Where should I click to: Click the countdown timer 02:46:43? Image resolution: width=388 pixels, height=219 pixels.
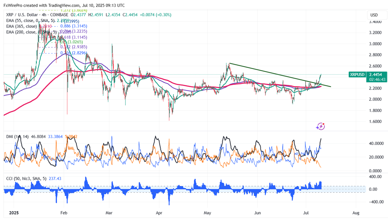(377, 80)
